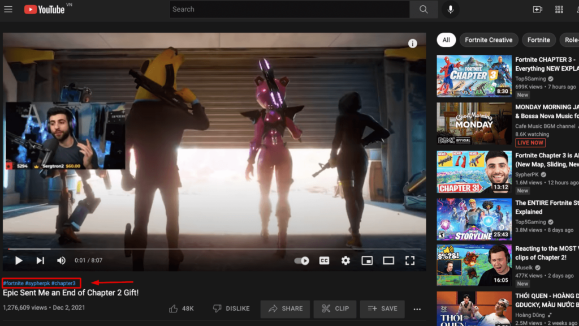This screenshot has height=326, width=579.
Task: Open Good Morning Monday live thumbnail
Action: pos(474,123)
